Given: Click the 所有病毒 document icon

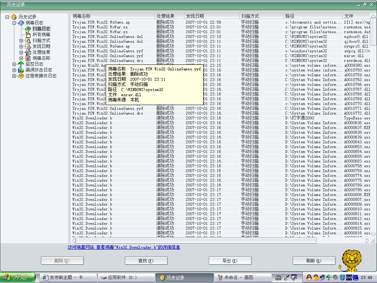Looking at the screenshot, I should click(x=28, y=34).
